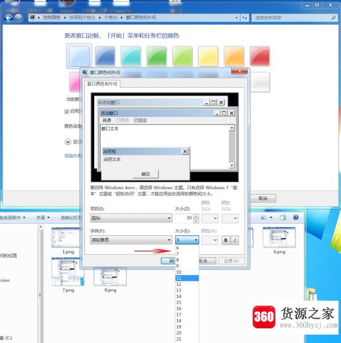Click the 控制面板 breadcrumb in the address bar

(52, 18)
